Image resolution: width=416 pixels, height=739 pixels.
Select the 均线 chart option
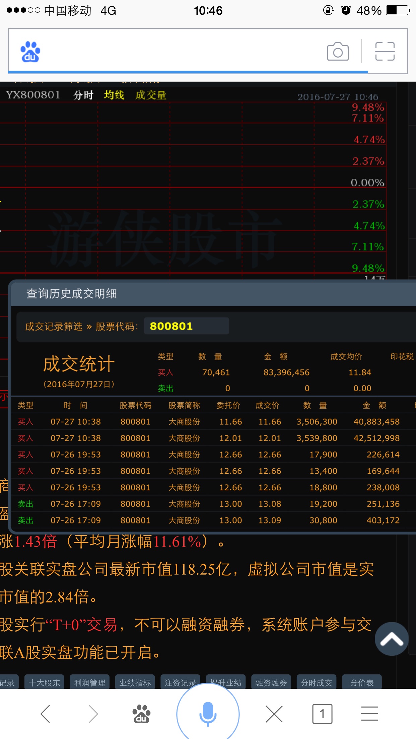(114, 95)
